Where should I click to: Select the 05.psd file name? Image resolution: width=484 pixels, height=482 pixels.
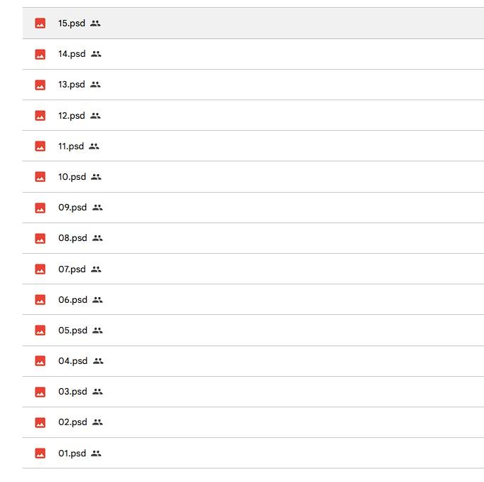coord(72,331)
